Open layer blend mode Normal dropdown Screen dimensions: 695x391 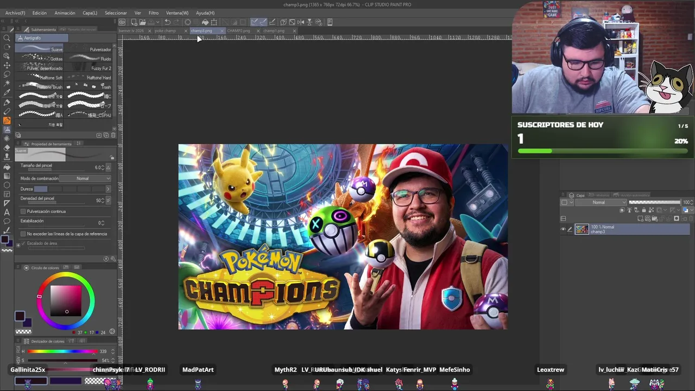[601, 203]
